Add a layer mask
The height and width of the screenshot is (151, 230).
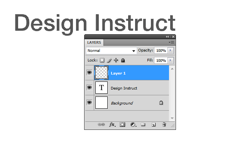click(122, 124)
